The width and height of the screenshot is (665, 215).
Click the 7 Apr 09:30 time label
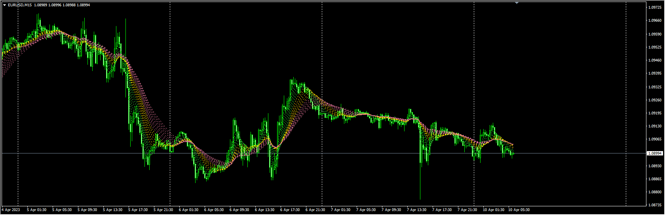(391, 210)
